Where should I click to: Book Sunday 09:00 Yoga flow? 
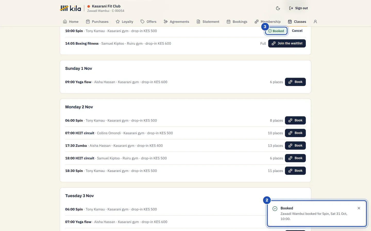pyautogui.click(x=295, y=82)
